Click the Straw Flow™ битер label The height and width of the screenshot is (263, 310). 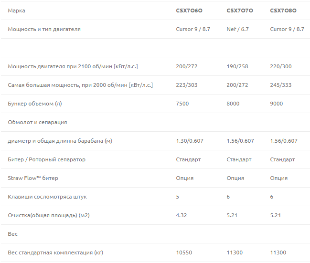tap(33, 178)
